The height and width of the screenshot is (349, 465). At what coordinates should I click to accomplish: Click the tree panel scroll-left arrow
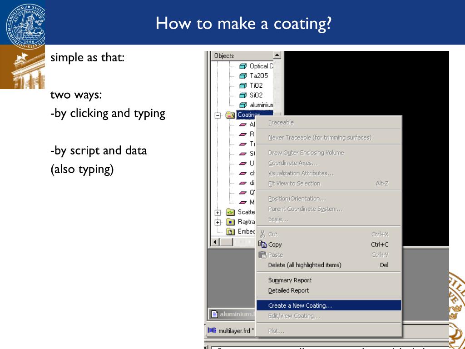click(215, 242)
